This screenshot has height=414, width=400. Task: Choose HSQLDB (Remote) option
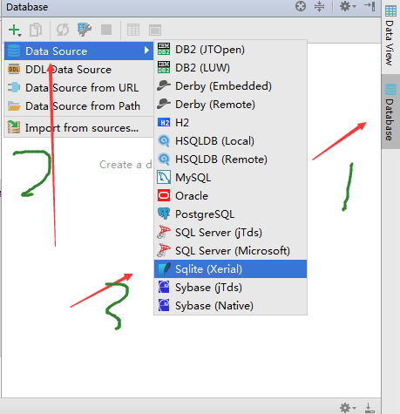(230, 159)
